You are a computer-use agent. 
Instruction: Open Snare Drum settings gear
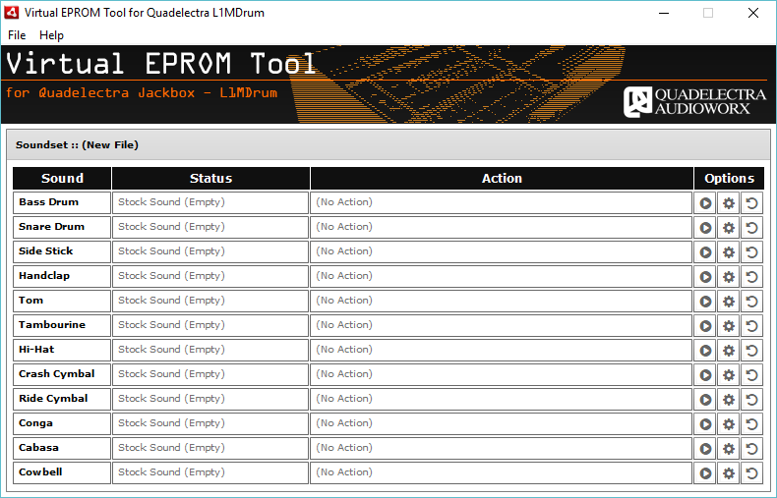tap(729, 228)
